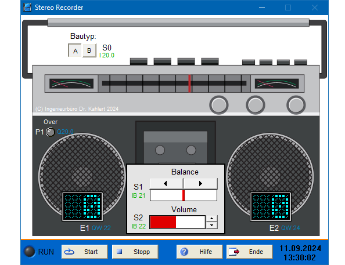Viewport: 345px width, 265px height.
Task: Exit using the Ende button
Action: tap(250, 252)
